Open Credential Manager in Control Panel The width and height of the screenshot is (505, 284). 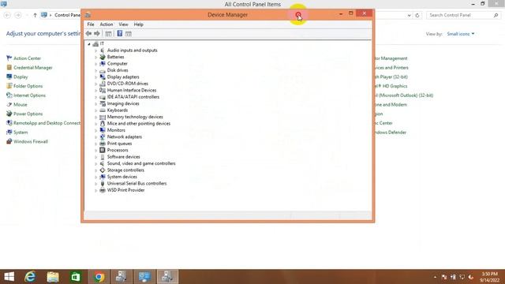(33, 68)
